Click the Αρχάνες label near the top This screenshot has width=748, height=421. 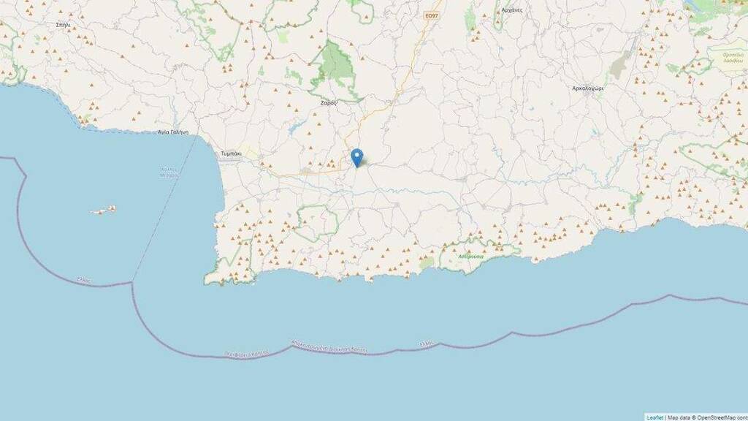click(x=512, y=10)
